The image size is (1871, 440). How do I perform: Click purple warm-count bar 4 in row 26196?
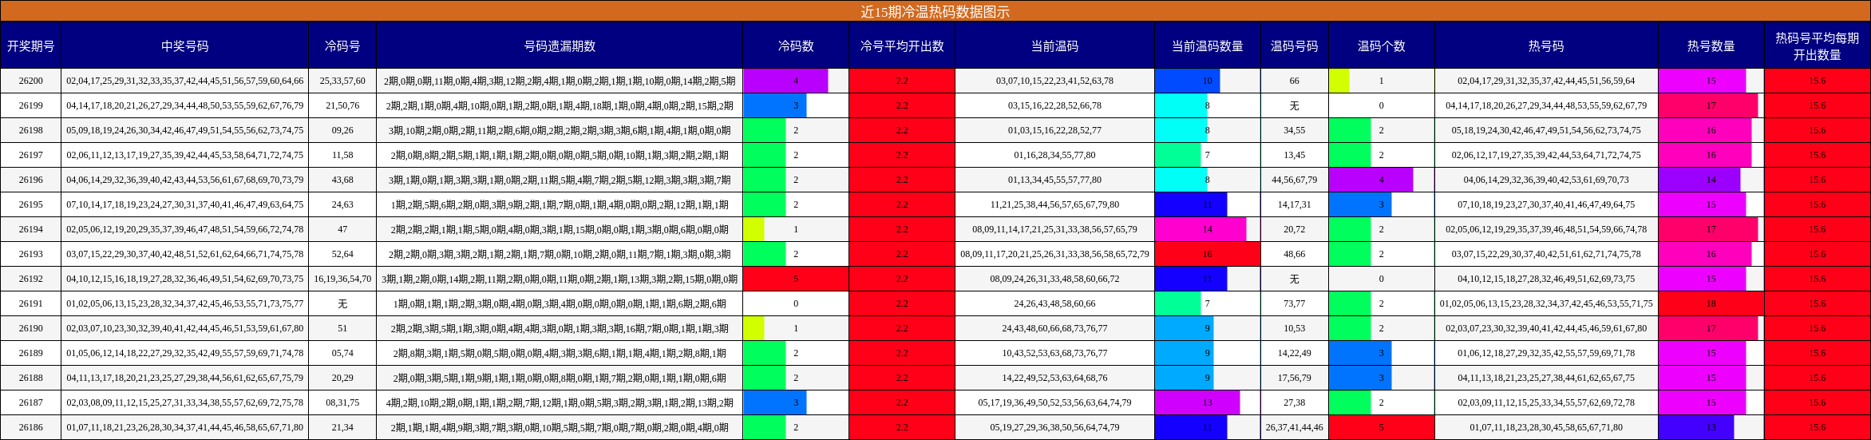pos(1371,180)
